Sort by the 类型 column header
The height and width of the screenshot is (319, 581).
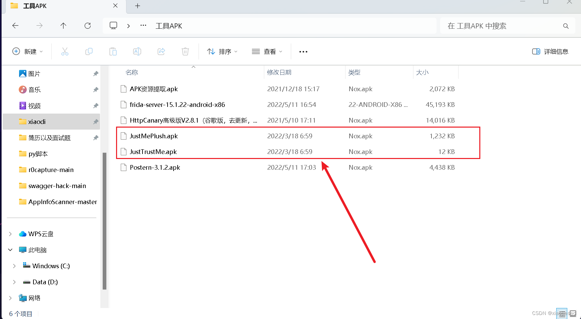coord(354,72)
